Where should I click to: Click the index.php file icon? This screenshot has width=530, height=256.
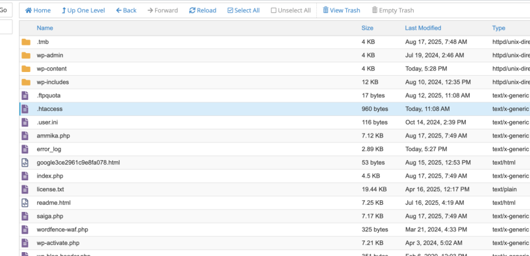(25, 176)
